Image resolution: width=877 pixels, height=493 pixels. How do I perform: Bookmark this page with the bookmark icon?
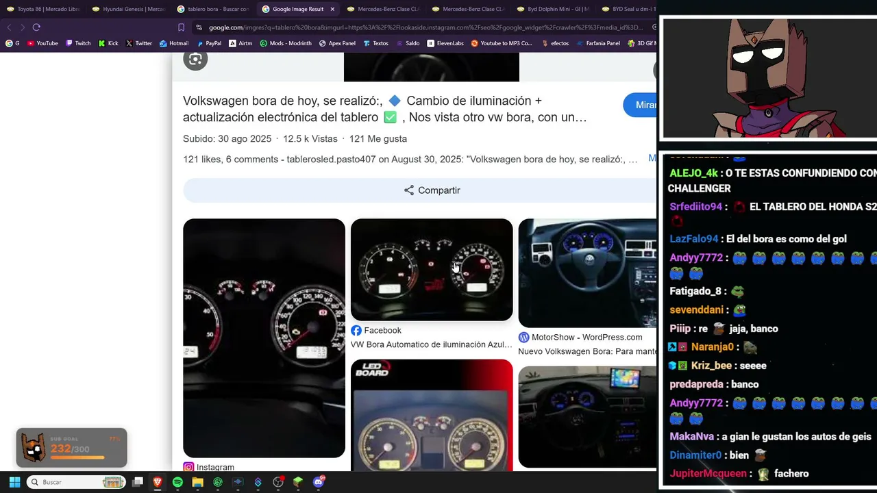tap(181, 27)
